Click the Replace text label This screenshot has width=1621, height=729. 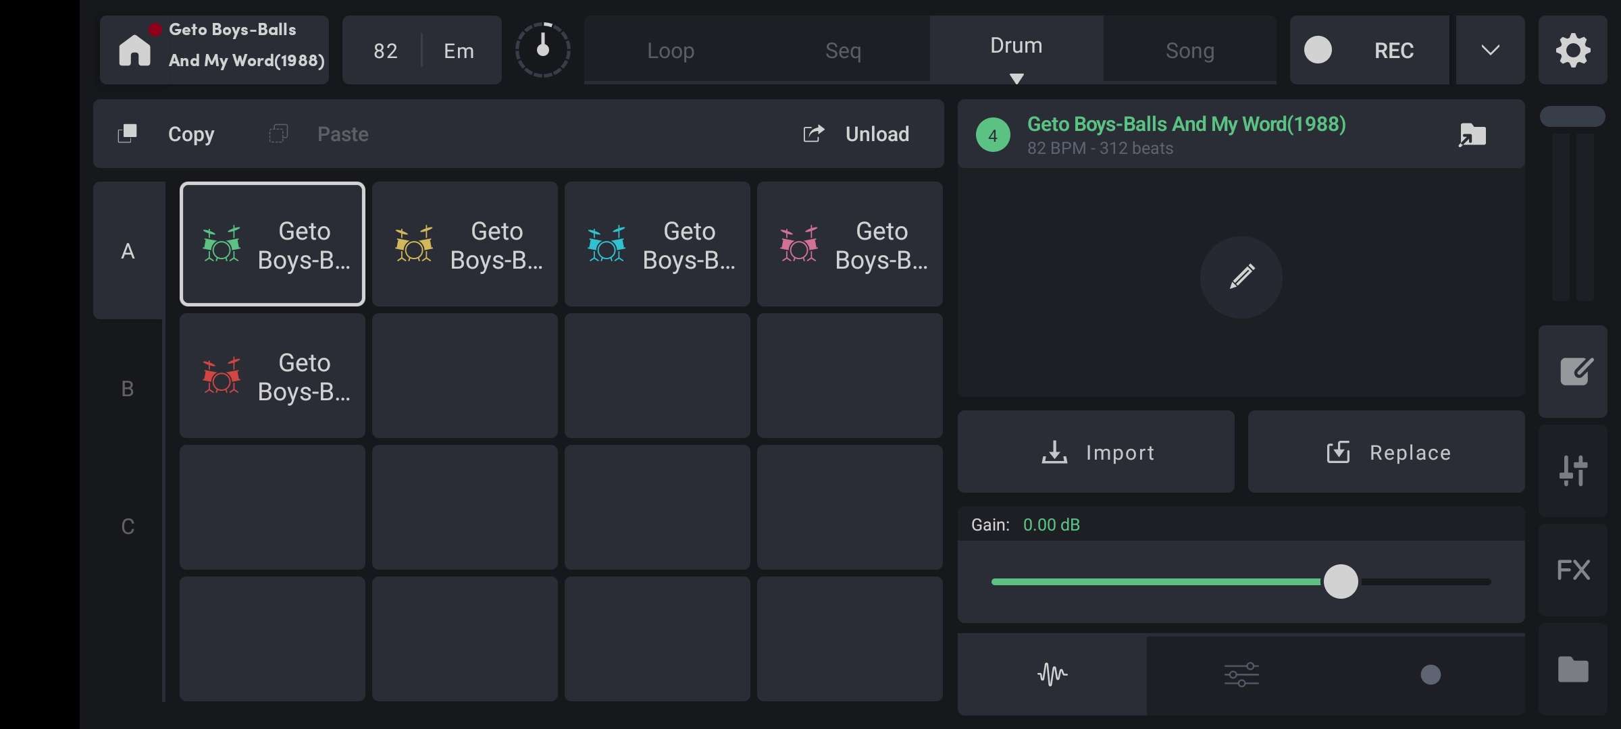[1410, 452]
